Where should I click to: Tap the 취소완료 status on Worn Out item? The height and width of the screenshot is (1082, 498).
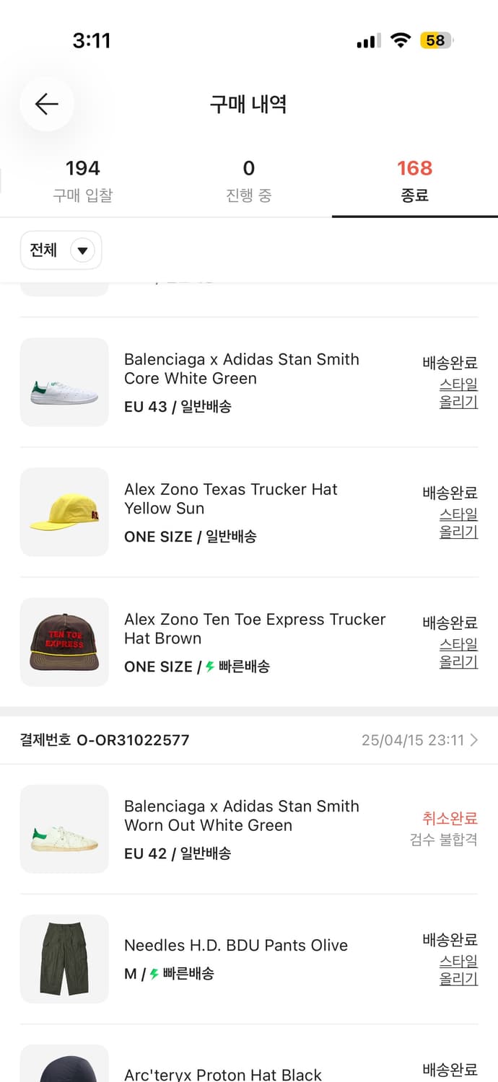[x=450, y=819]
